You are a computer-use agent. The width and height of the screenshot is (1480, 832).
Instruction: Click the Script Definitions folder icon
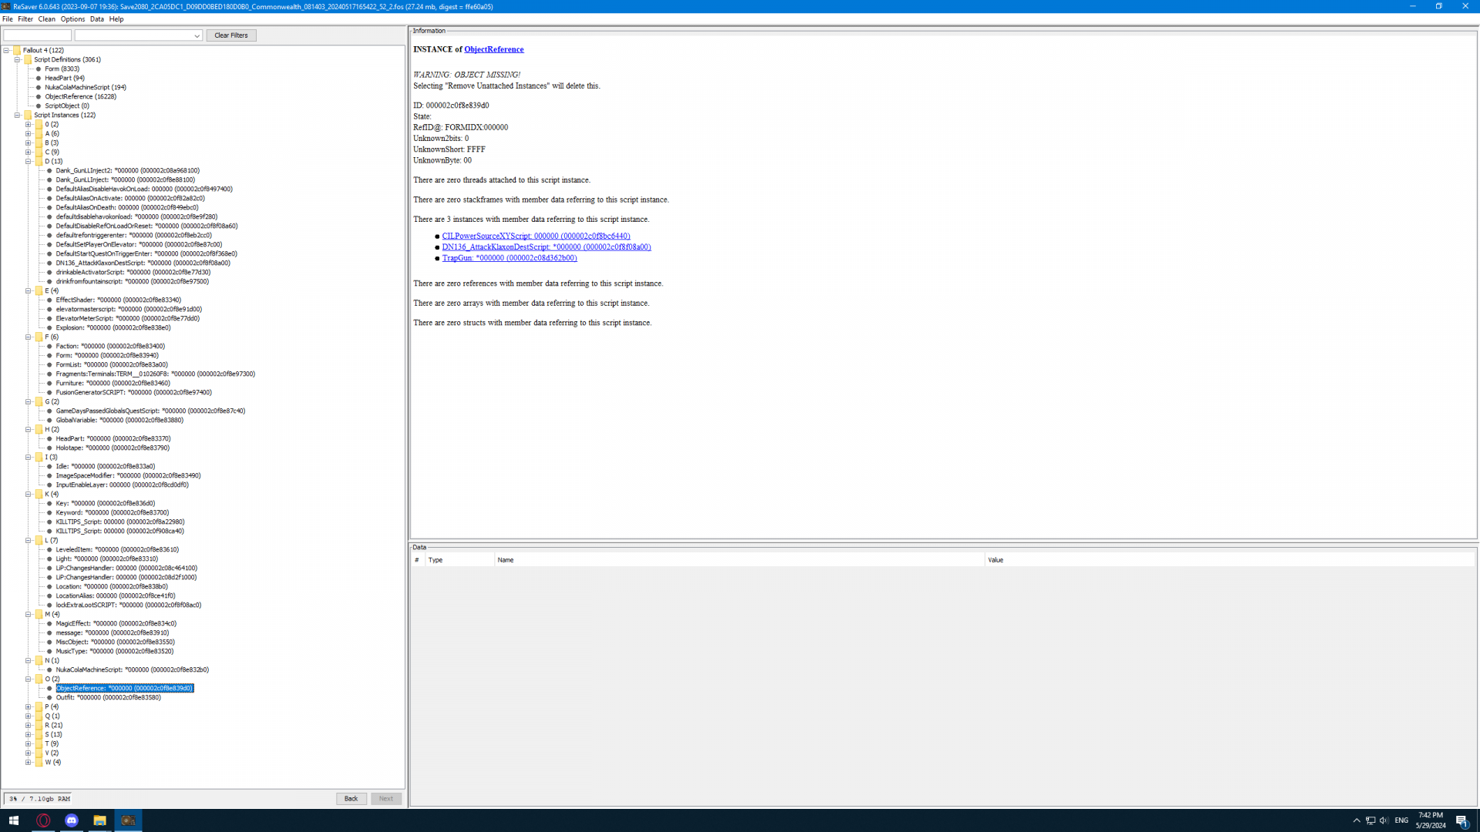tap(28, 59)
